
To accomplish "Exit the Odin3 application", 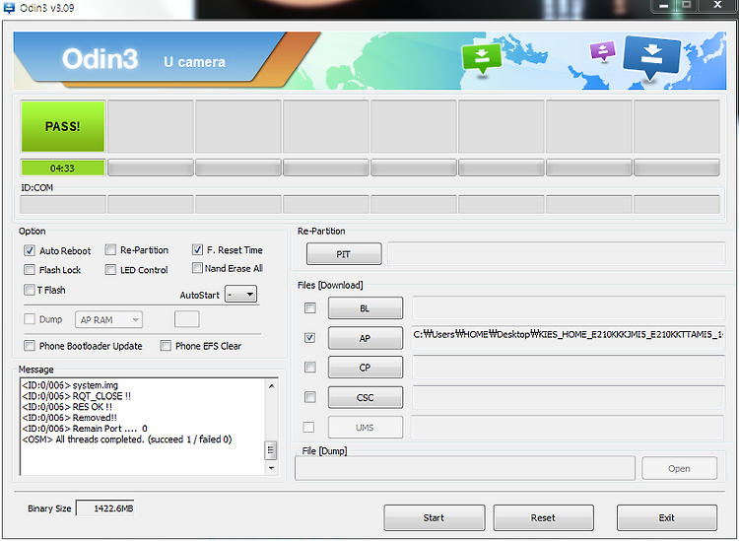I will click(667, 517).
